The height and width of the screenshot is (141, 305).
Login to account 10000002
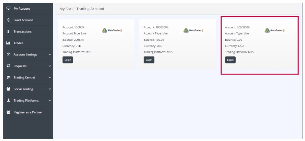click(149, 60)
